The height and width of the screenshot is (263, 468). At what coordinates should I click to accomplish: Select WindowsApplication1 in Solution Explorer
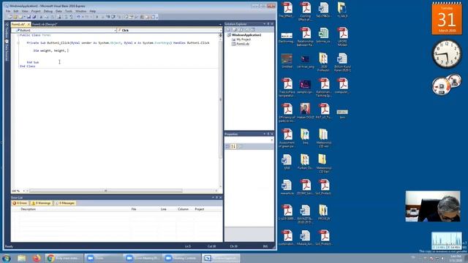tap(246, 35)
